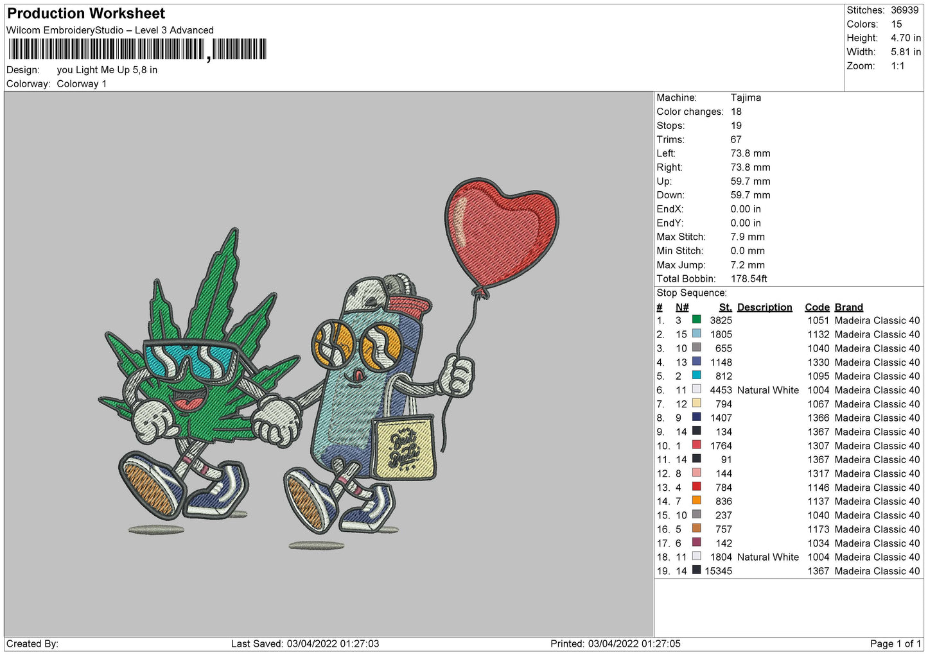Click the red swatch in stop 13

coord(696,486)
